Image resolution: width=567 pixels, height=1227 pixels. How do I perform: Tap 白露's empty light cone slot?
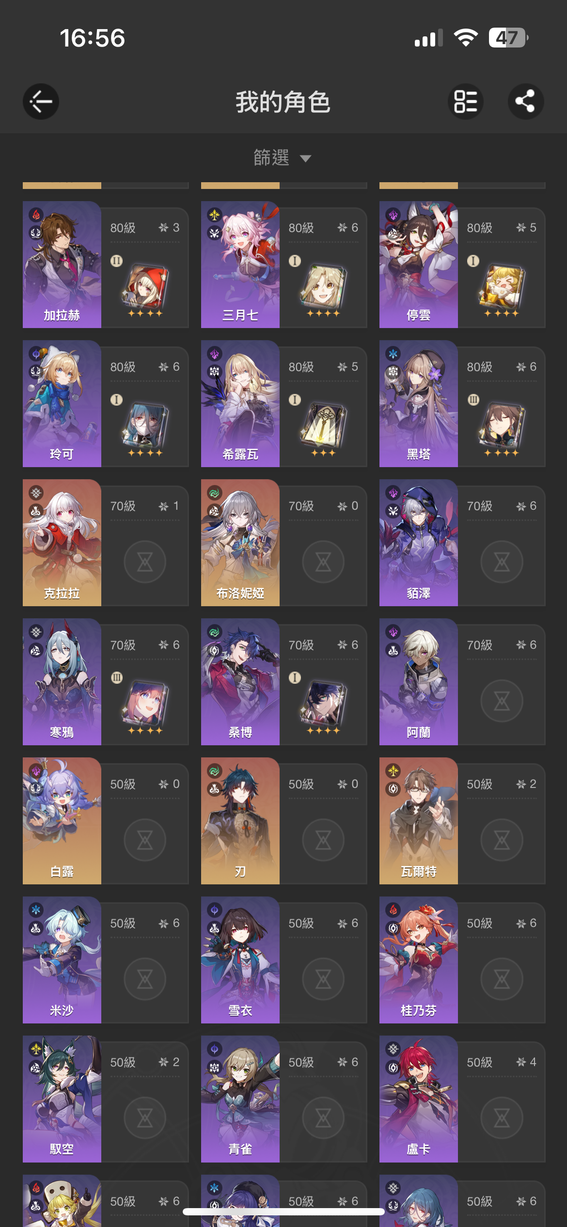[x=145, y=840]
